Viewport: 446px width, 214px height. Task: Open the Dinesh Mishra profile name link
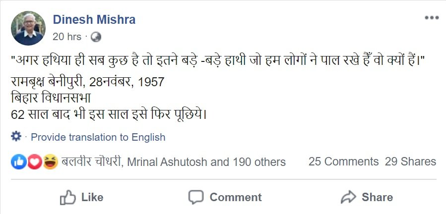coord(94,20)
